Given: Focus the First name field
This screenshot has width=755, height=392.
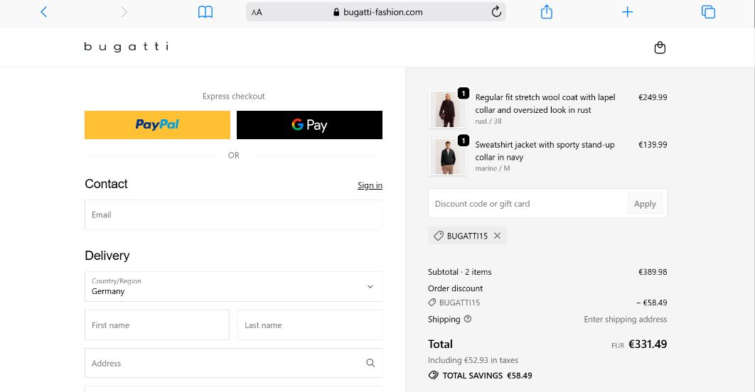Looking at the screenshot, I should (x=157, y=325).
